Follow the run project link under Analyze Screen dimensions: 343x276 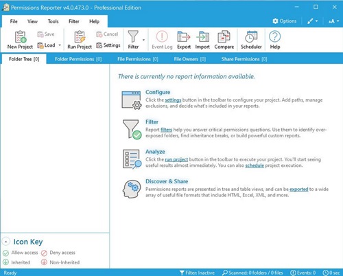click(176, 159)
